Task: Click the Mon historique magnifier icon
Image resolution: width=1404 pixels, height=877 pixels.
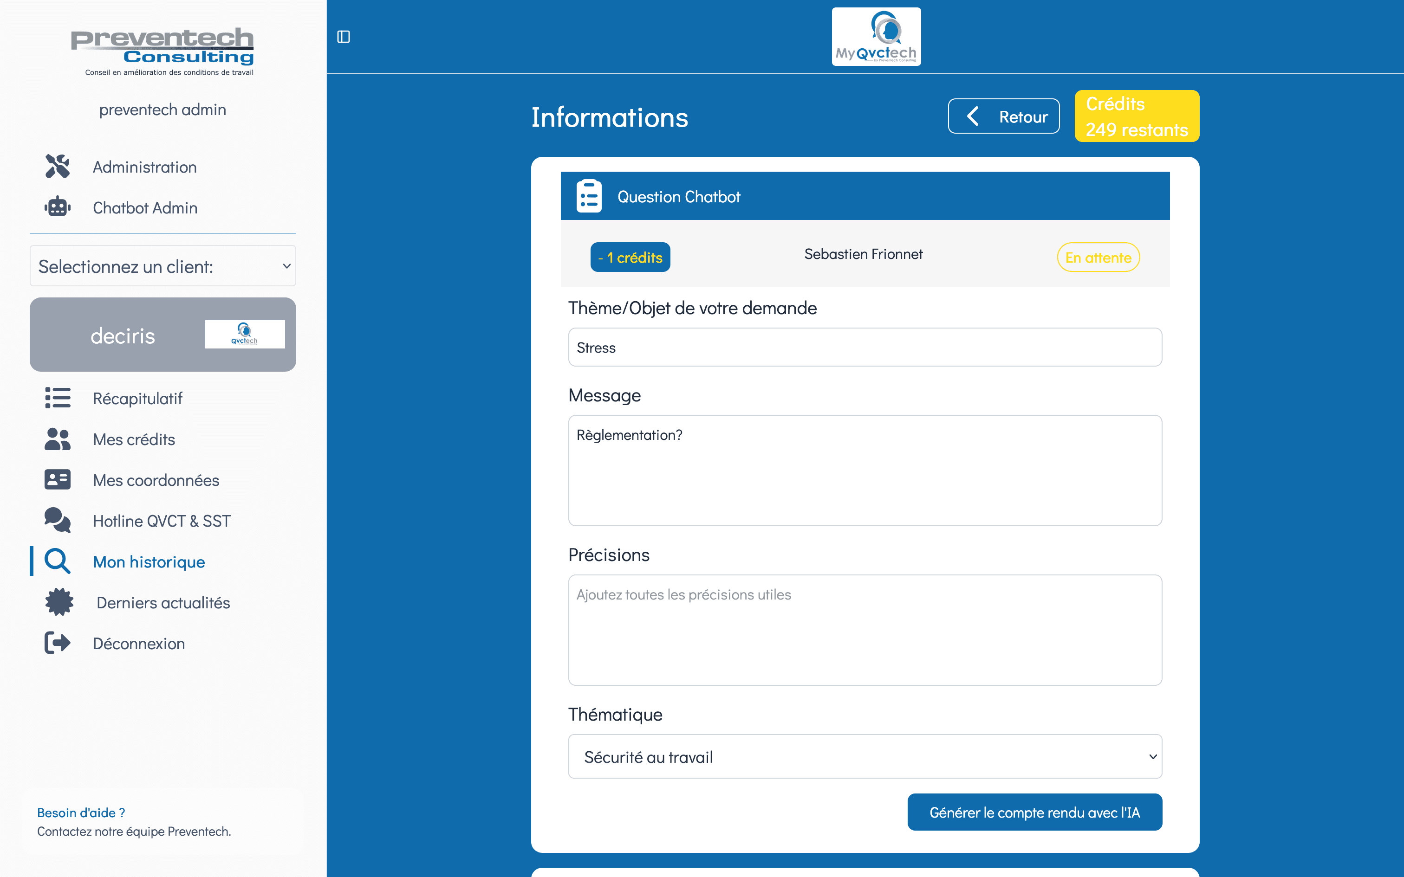Action: tap(58, 561)
